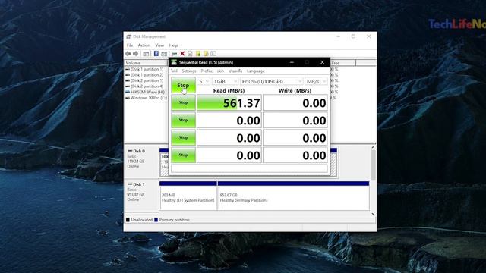Click the action pane icon right of Help icon
The image size is (486, 273).
coord(164,54)
